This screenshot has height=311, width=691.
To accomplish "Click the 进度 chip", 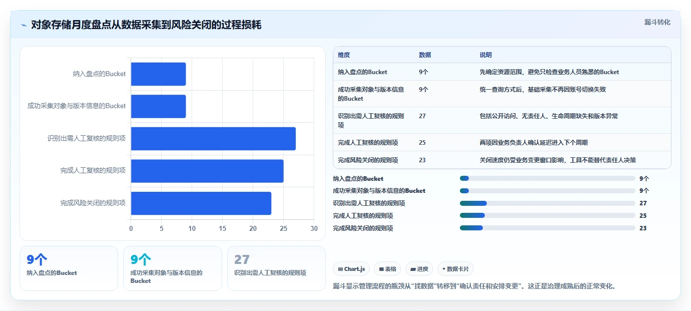I will [419, 269].
